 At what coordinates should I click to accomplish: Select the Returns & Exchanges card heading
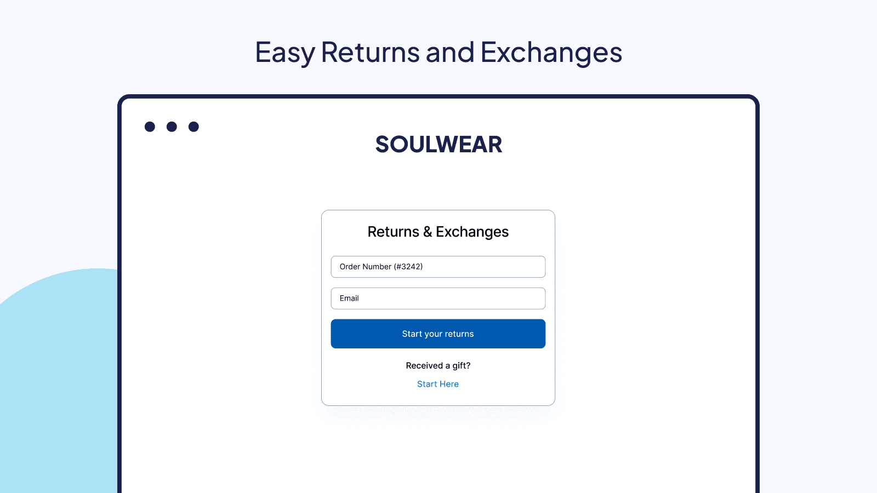click(x=438, y=232)
